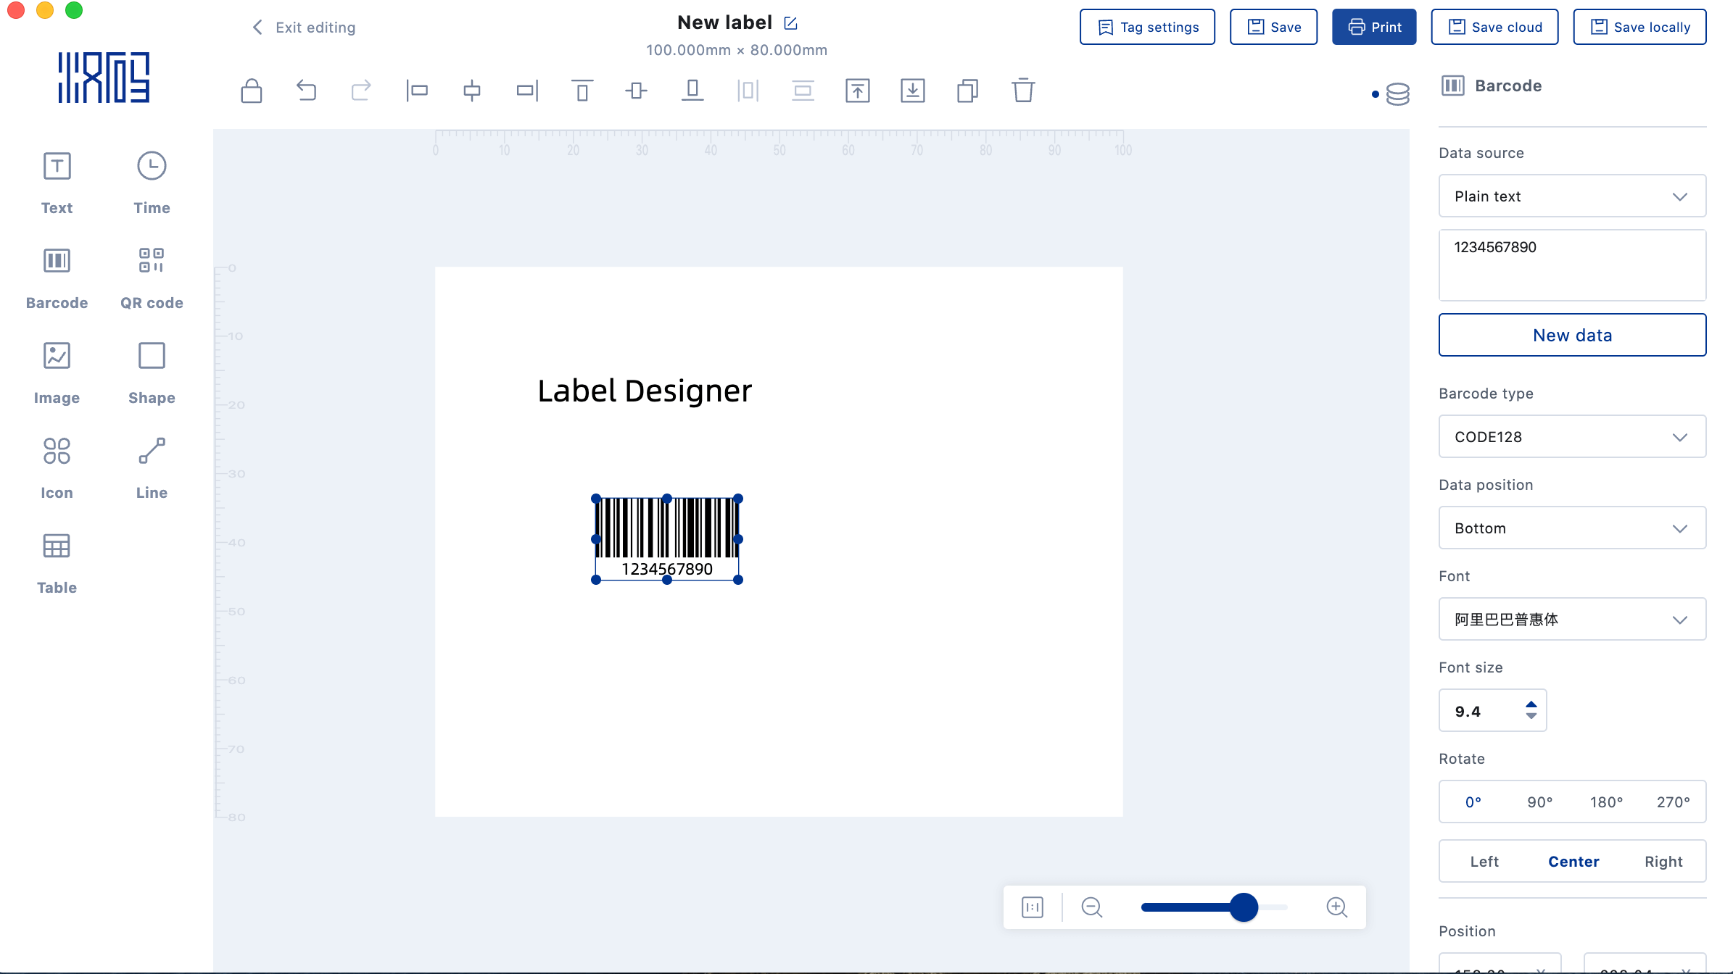Click the duplicate copy toolbar icon

[x=967, y=91]
